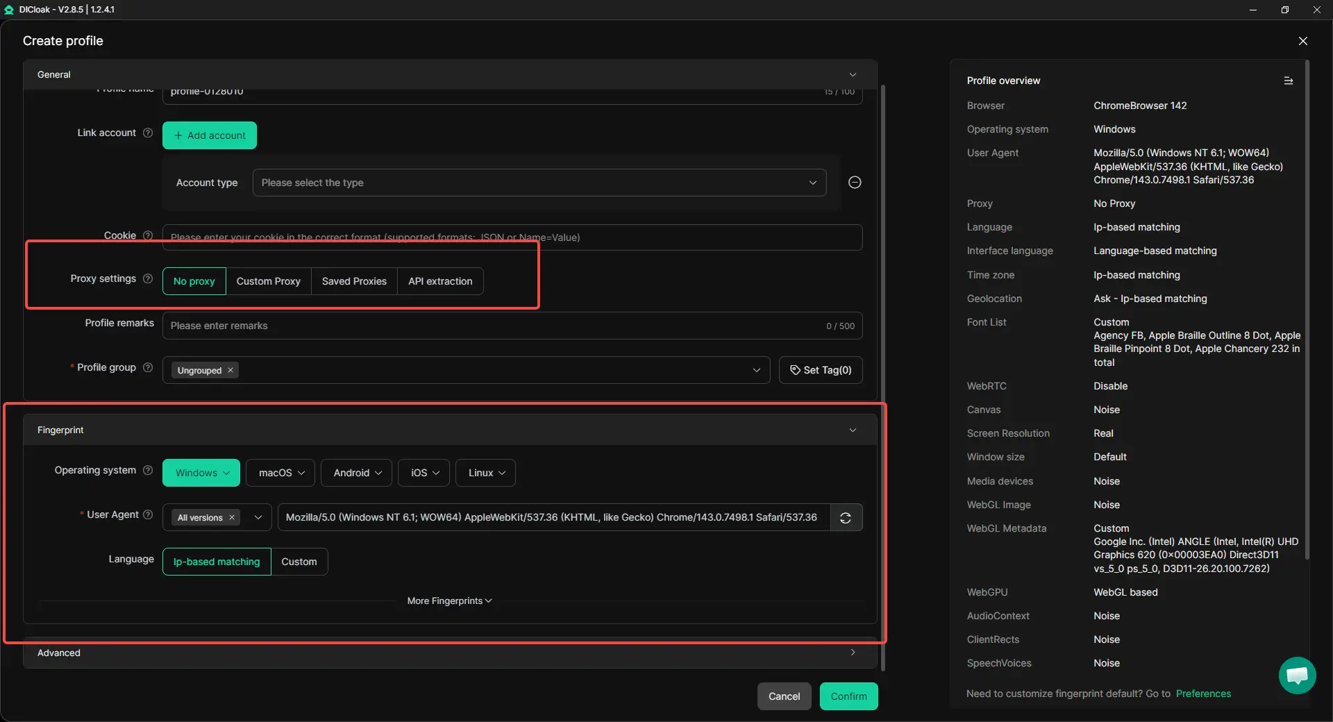Expand More Fingerprints options
This screenshot has height=722, width=1333.
click(449, 601)
